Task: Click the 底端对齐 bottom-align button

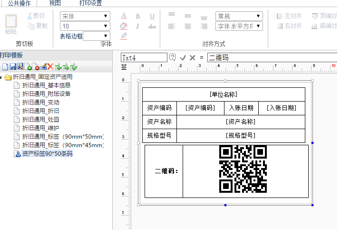Action: (324, 26)
